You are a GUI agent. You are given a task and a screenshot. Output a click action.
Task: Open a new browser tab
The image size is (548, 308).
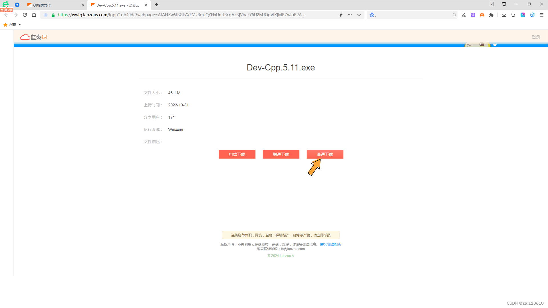(156, 5)
